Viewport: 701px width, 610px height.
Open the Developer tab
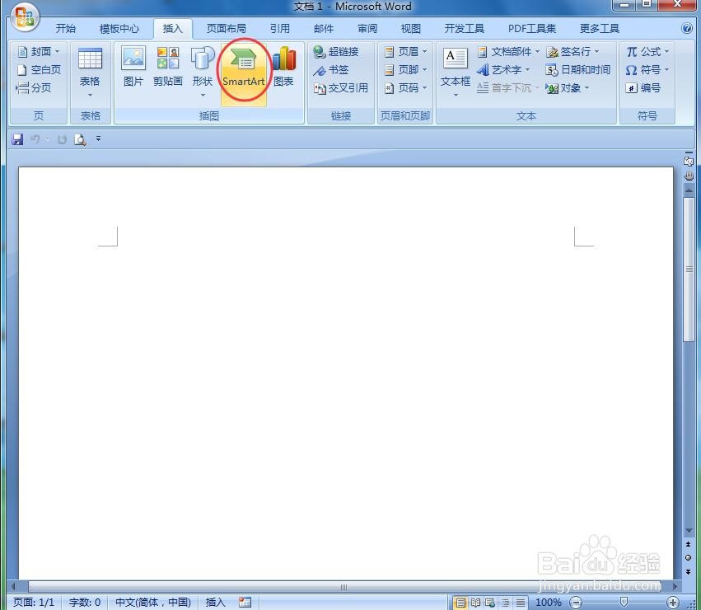(x=464, y=29)
